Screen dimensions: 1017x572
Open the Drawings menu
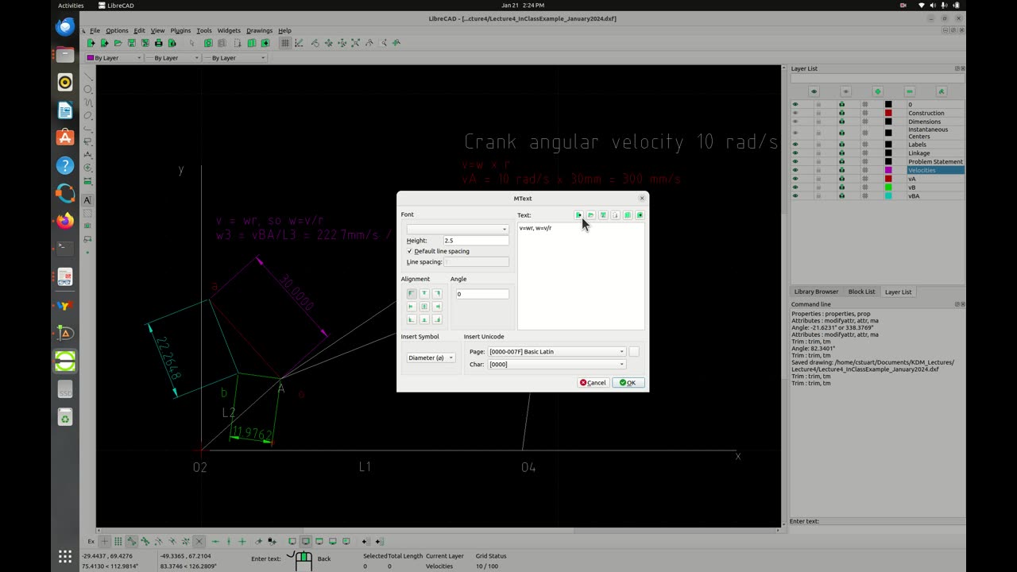point(259,31)
